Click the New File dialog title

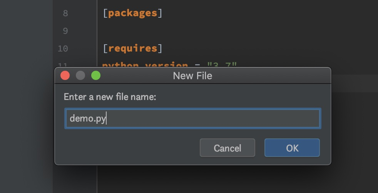pyautogui.click(x=192, y=76)
